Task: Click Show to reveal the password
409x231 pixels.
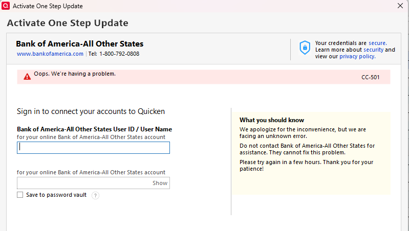Action: [160, 183]
